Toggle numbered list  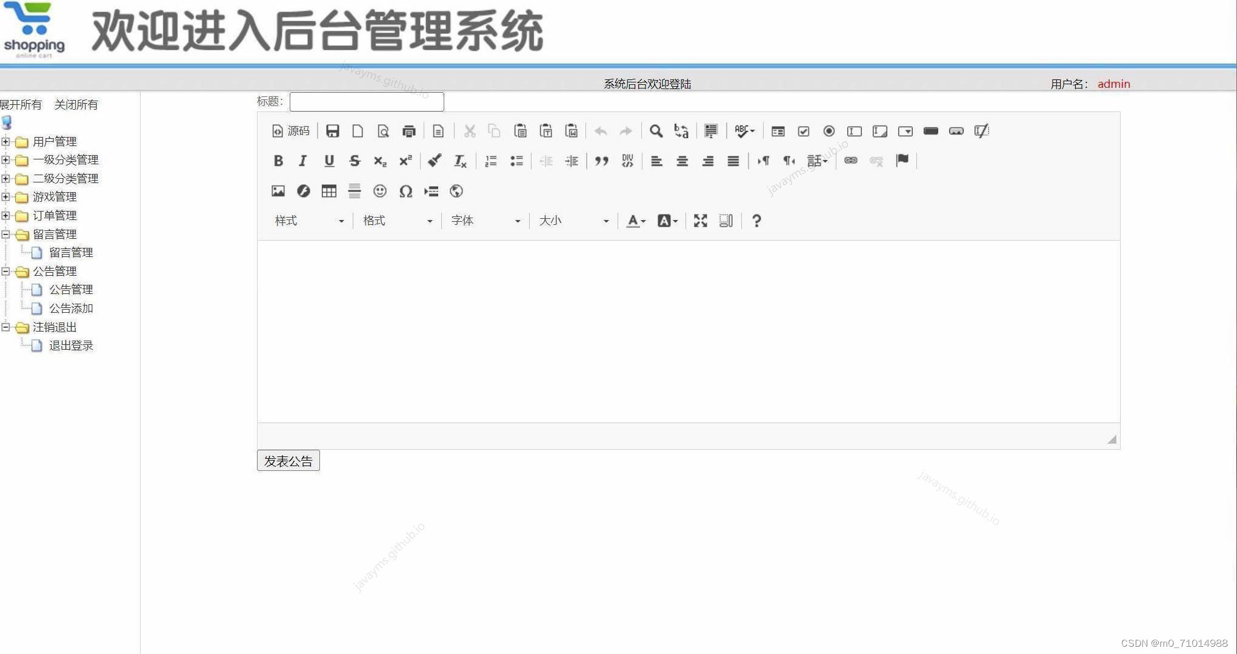(491, 161)
